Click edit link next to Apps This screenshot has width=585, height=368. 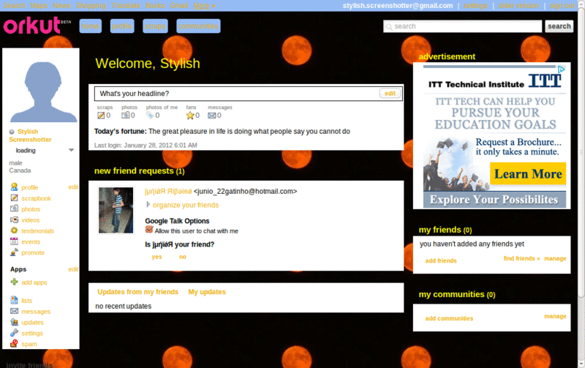pyautogui.click(x=72, y=269)
